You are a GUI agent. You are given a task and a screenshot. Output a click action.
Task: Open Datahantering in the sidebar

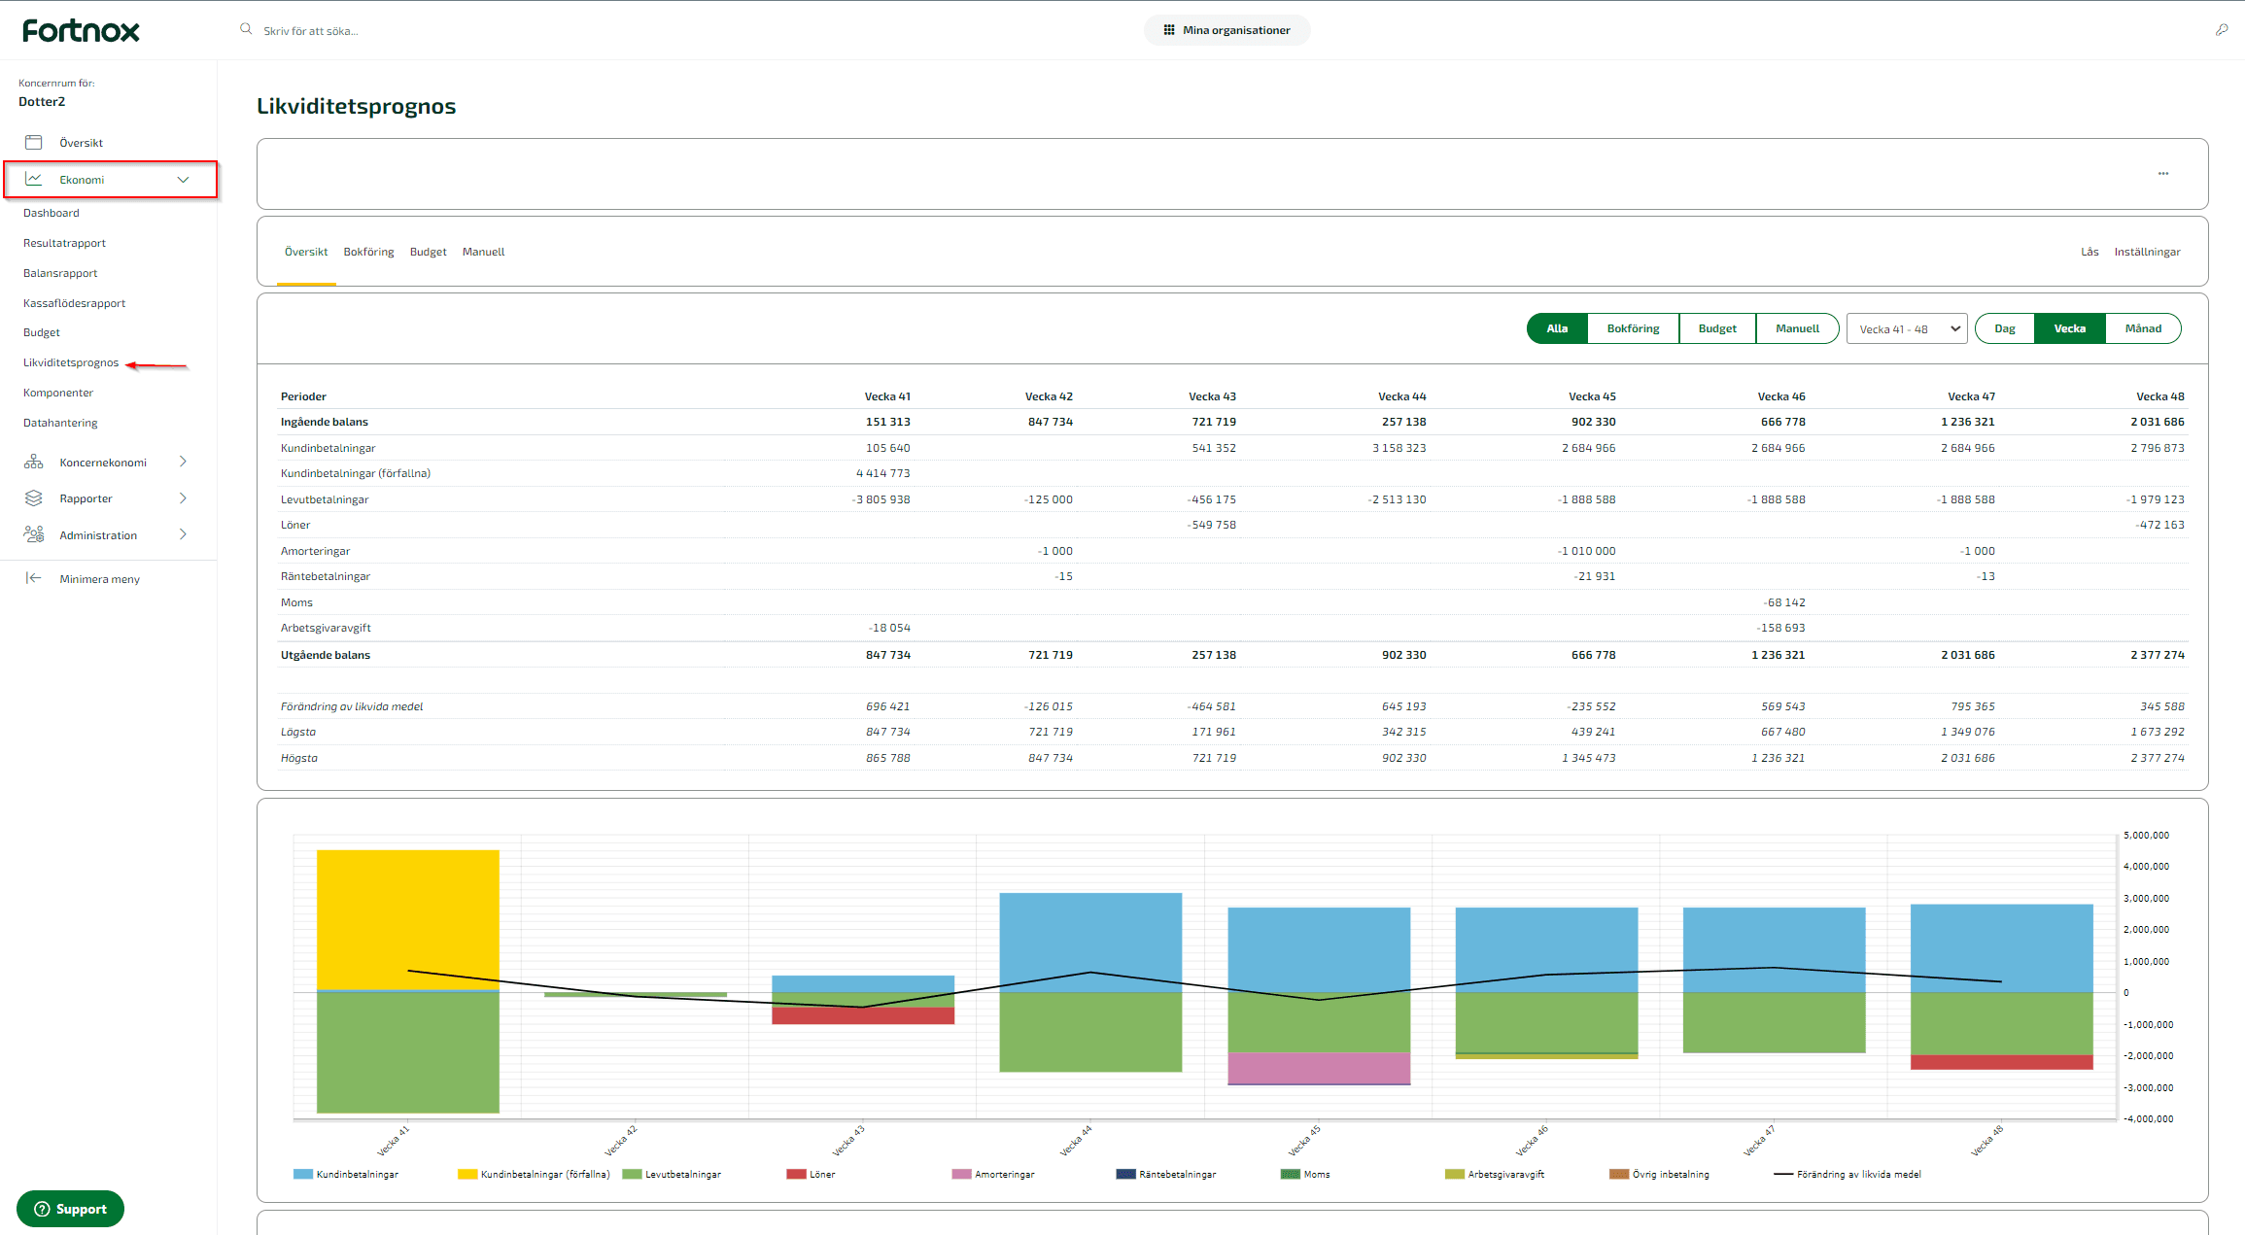click(x=60, y=423)
